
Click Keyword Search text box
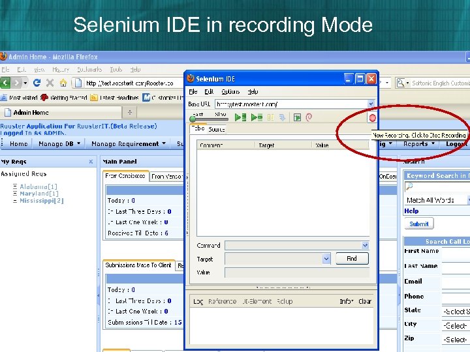tap(437, 186)
